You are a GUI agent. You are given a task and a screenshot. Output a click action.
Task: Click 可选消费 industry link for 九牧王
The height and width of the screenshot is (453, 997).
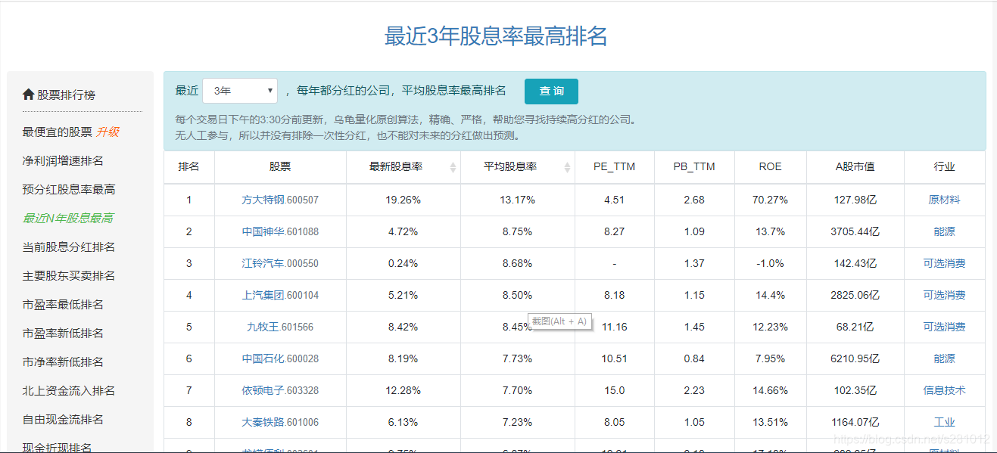coord(944,327)
